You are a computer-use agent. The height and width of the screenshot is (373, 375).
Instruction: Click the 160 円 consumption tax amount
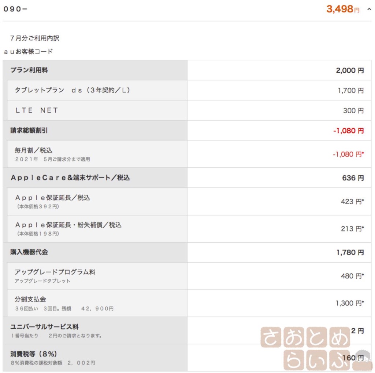click(x=353, y=358)
